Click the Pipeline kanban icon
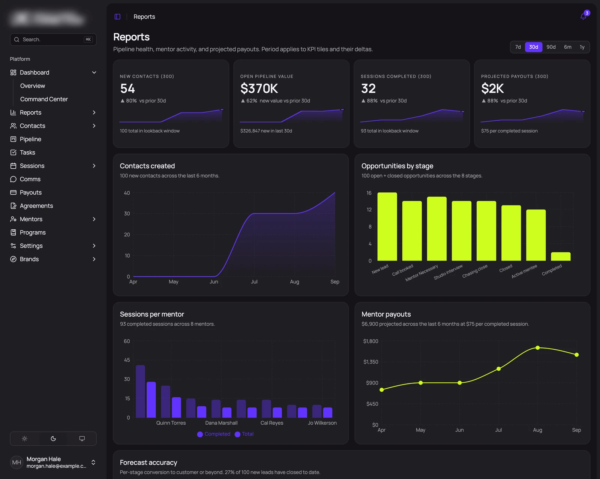 point(13,139)
